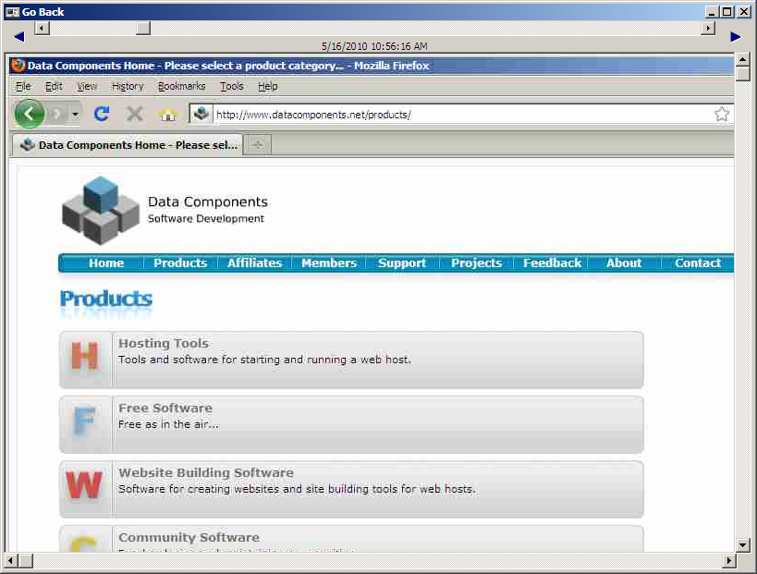Bookmark page with the star icon
Viewport: 757px width, 574px height.
pos(722,115)
